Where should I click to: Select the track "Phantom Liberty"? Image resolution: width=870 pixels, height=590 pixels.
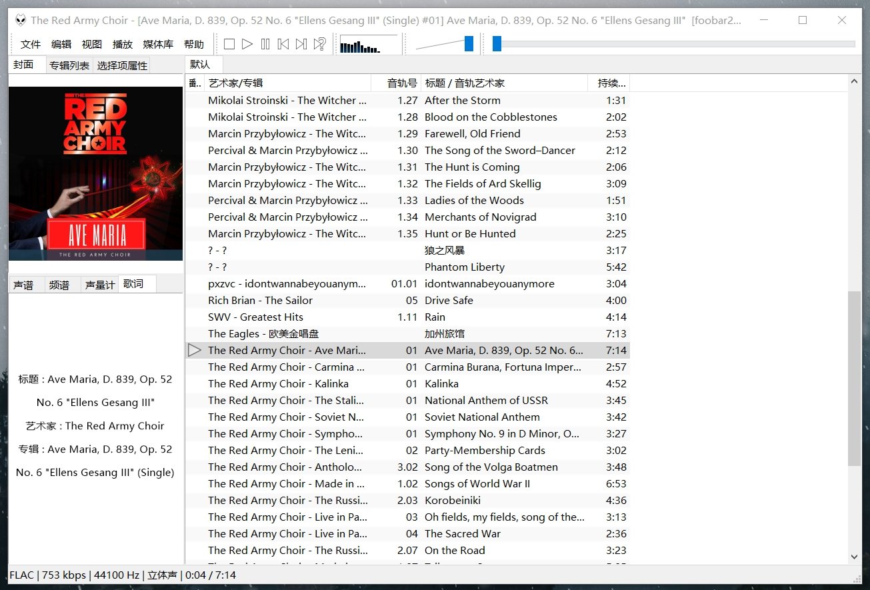click(407, 267)
